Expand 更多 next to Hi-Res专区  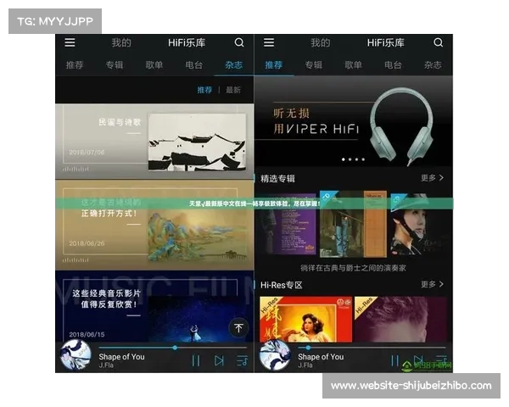click(432, 284)
